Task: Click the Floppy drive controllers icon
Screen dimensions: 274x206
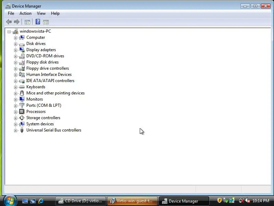Action: (x=22, y=68)
